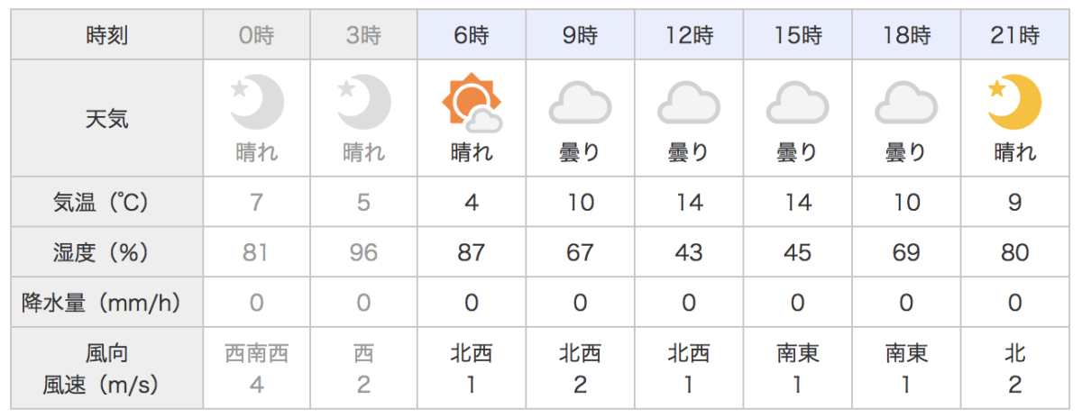Select the orange sun icon at 6時
Viewport: 1082px width, 418px height.
[x=472, y=102]
